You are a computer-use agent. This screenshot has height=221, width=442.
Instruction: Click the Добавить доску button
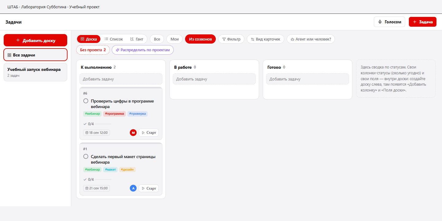click(x=35, y=40)
